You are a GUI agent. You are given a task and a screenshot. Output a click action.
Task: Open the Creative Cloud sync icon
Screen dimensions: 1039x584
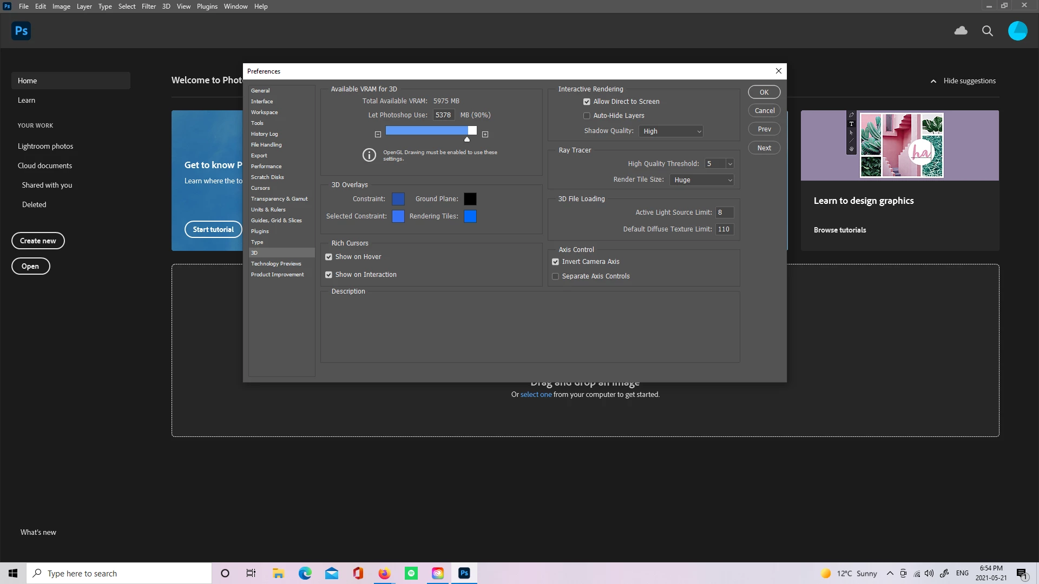click(x=961, y=31)
